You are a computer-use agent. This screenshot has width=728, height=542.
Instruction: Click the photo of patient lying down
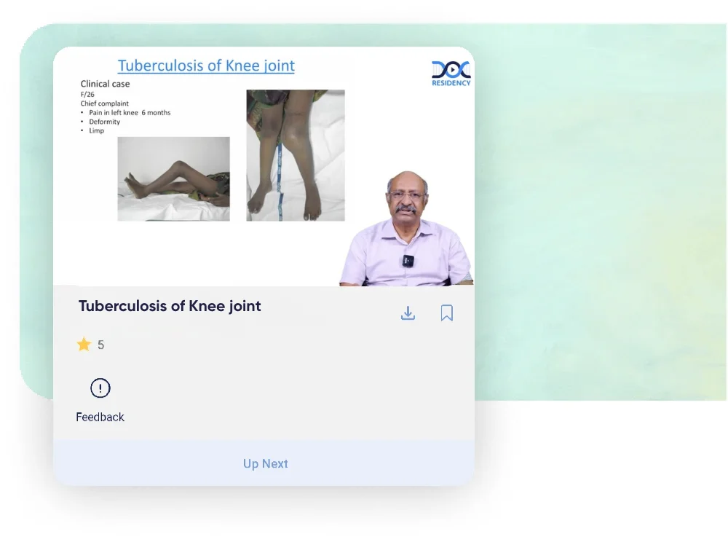coord(173,179)
